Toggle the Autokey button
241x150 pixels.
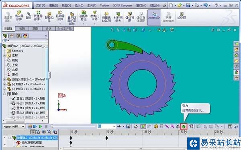pos(143,126)
